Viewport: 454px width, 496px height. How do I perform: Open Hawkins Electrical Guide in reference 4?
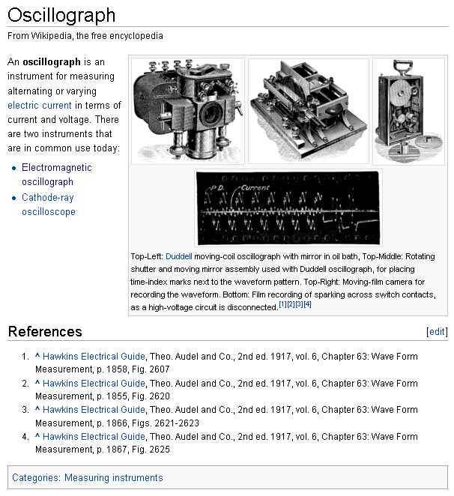[94, 437]
